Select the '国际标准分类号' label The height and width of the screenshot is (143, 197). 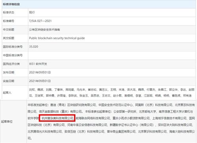click(x=13, y=47)
